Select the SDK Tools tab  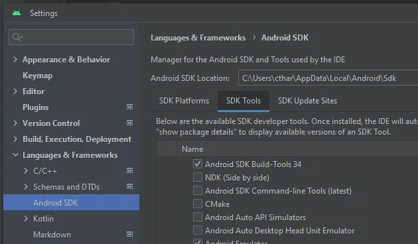pyautogui.click(x=244, y=101)
